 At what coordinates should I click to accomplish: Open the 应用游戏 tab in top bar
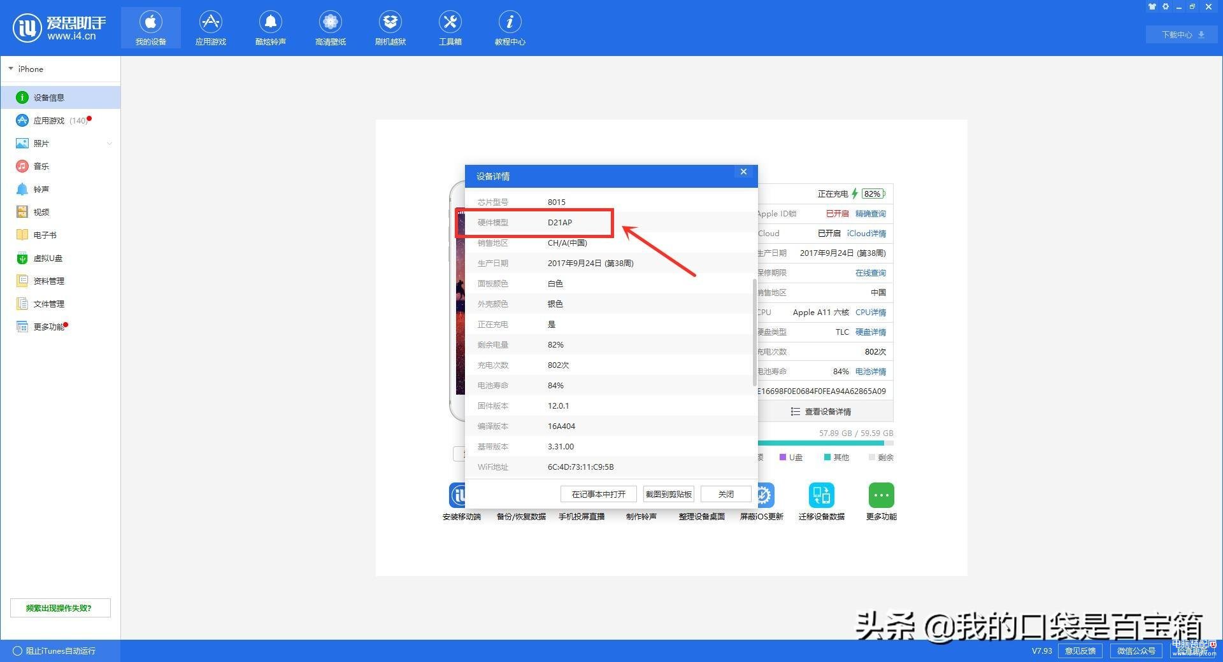pos(211,28)
